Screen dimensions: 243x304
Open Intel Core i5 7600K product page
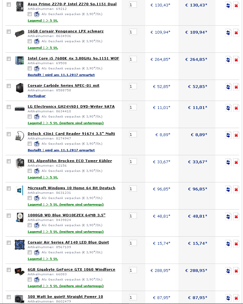(x=74, y=58)
